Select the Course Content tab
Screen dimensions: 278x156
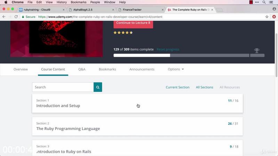[x=53, y=69]
